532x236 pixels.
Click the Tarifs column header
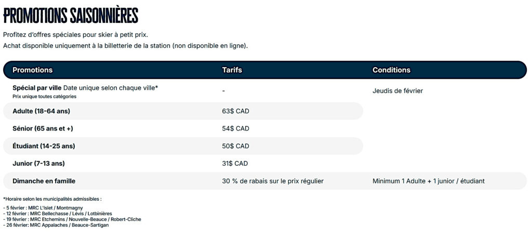232,70
